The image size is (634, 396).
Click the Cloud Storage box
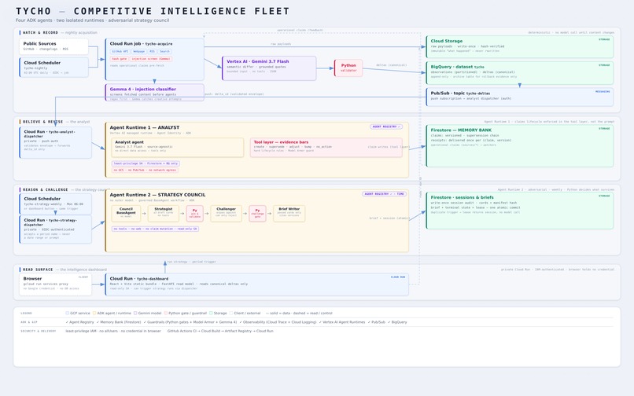click(520, 46)
